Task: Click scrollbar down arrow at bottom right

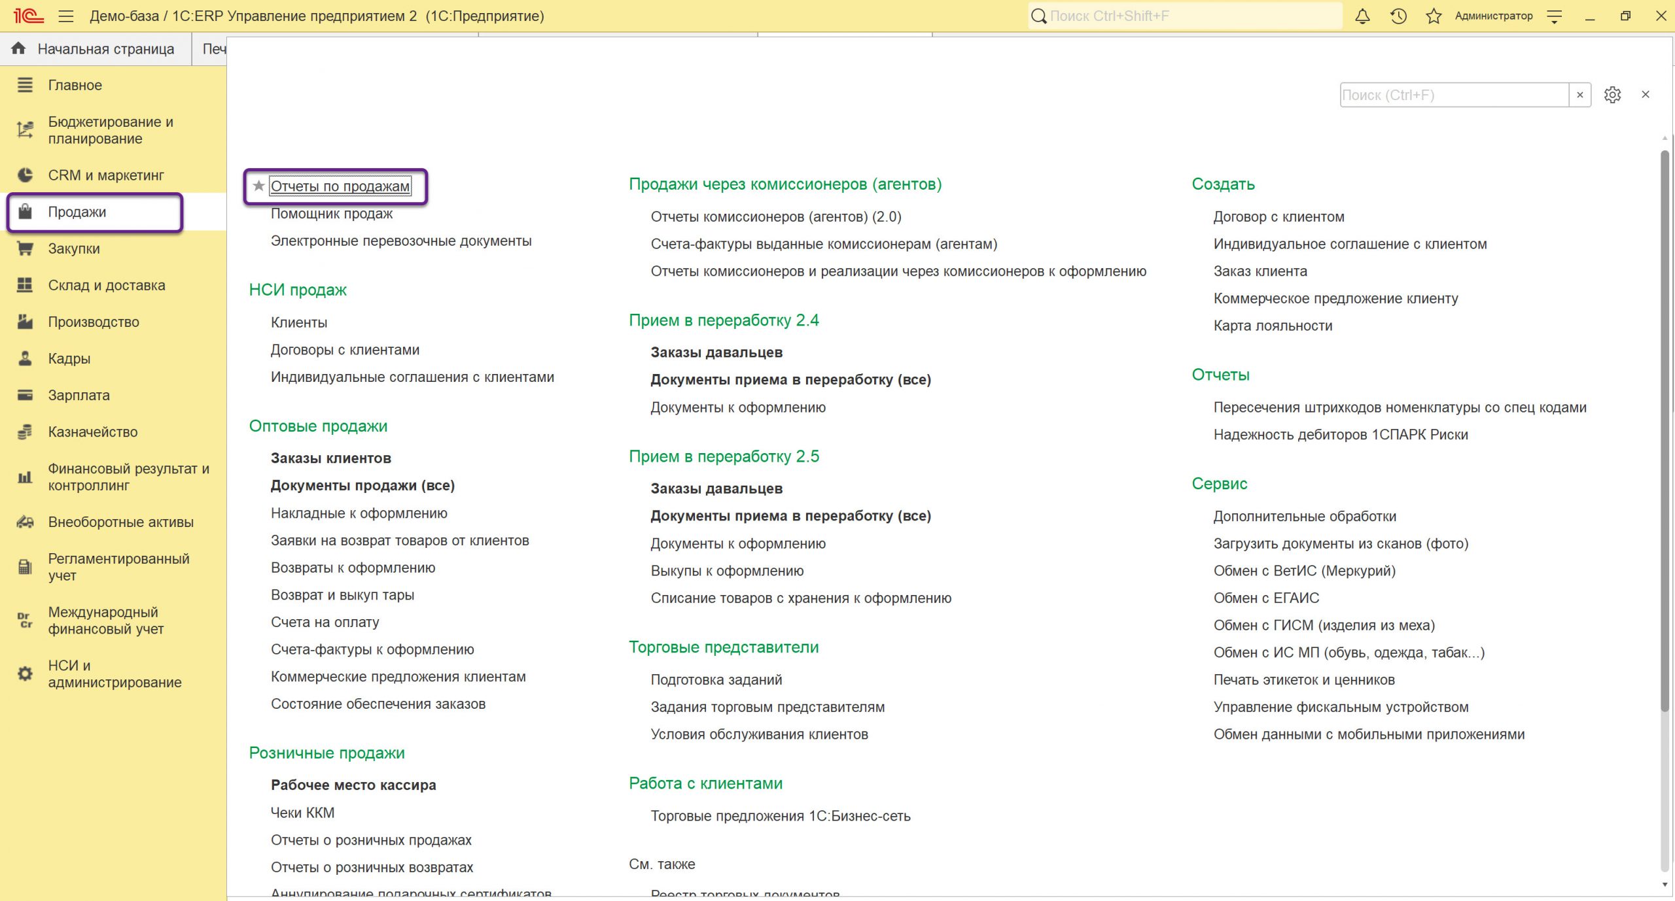Action: click(x=1665, y=885)
